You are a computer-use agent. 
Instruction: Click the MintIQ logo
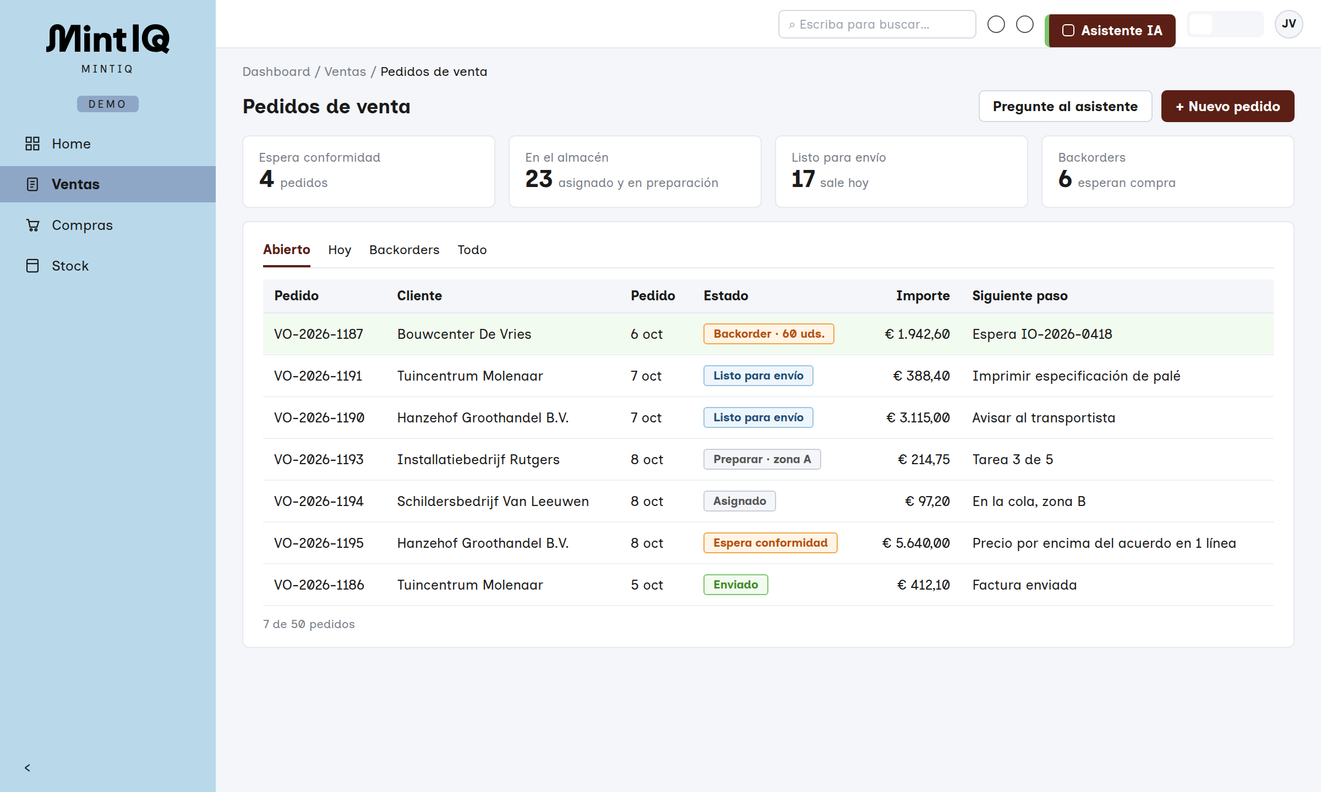tap(108, 38)
